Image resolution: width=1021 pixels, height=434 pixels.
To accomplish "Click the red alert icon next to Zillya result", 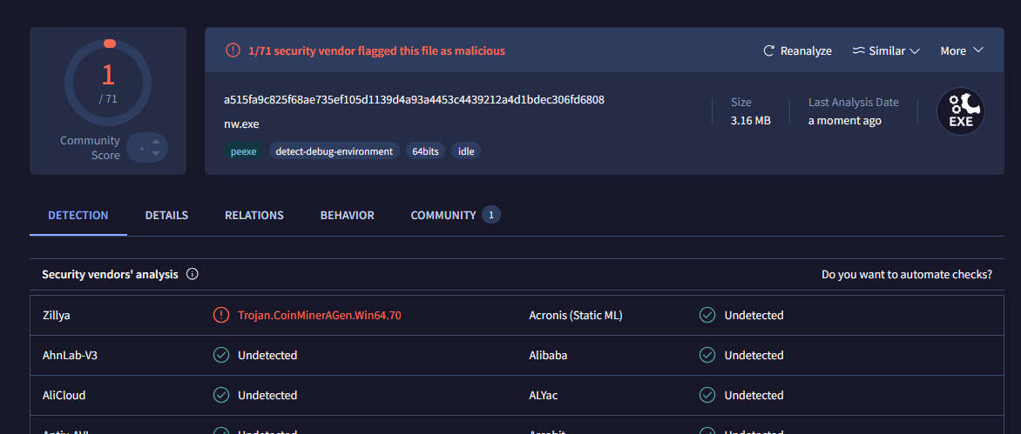I will pyautogui.click(x=221, y=315).
